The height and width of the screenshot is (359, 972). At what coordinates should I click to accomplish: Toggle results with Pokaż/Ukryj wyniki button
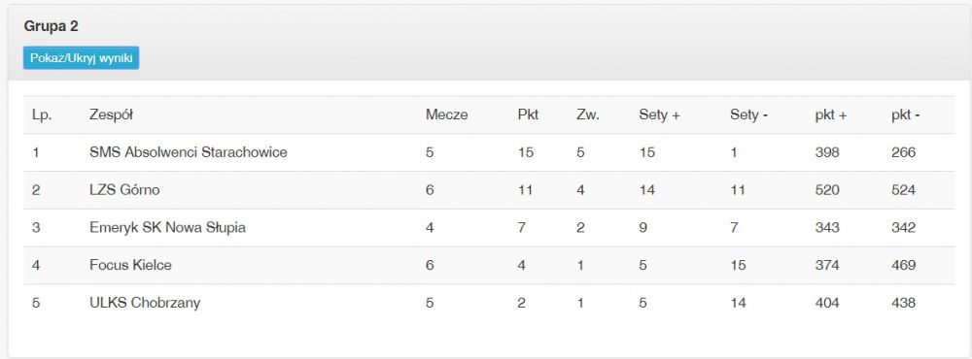point(82,57)
